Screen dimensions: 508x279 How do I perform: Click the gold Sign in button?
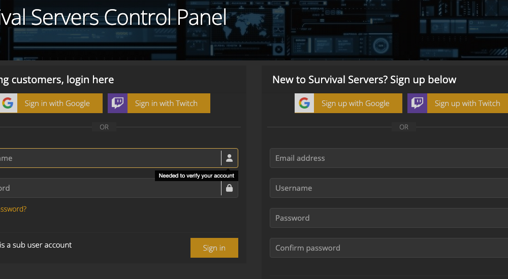pyautogui.click(x=214, y=248)
